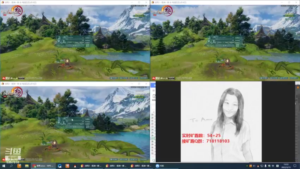The height and width of the screenshot is (169, 300).
Task: Switch to the first game client taskbar button
Action: (x=91, y=166)
